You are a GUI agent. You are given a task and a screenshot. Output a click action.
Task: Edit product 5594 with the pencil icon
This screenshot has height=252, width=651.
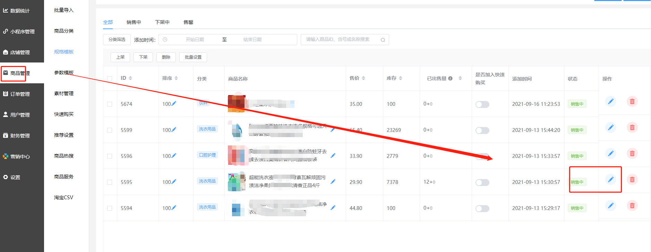coord(611,205)
